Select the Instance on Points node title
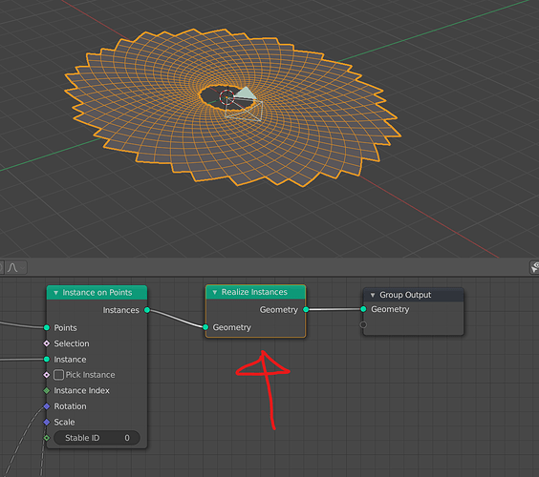This screenshot has width=539, height=477. [x=97, y=293]
